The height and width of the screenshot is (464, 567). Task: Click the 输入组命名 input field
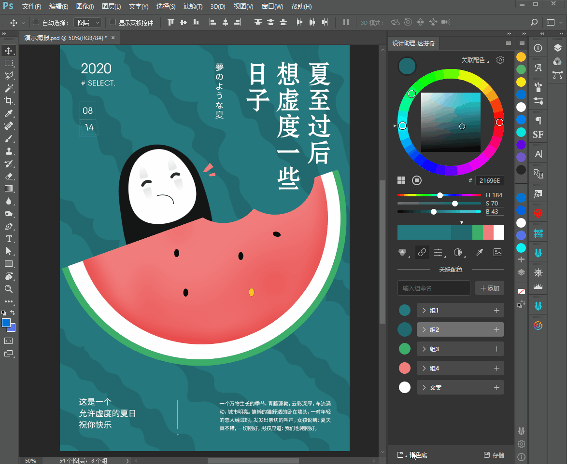tap(434, 288)
